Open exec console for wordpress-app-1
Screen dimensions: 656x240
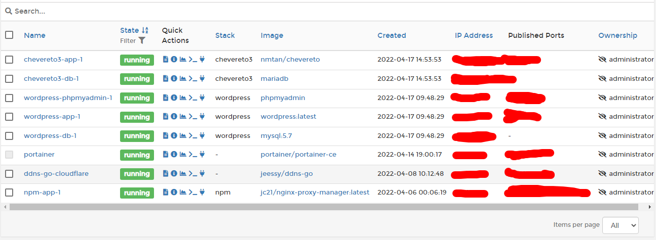click(x=192, y=117)
